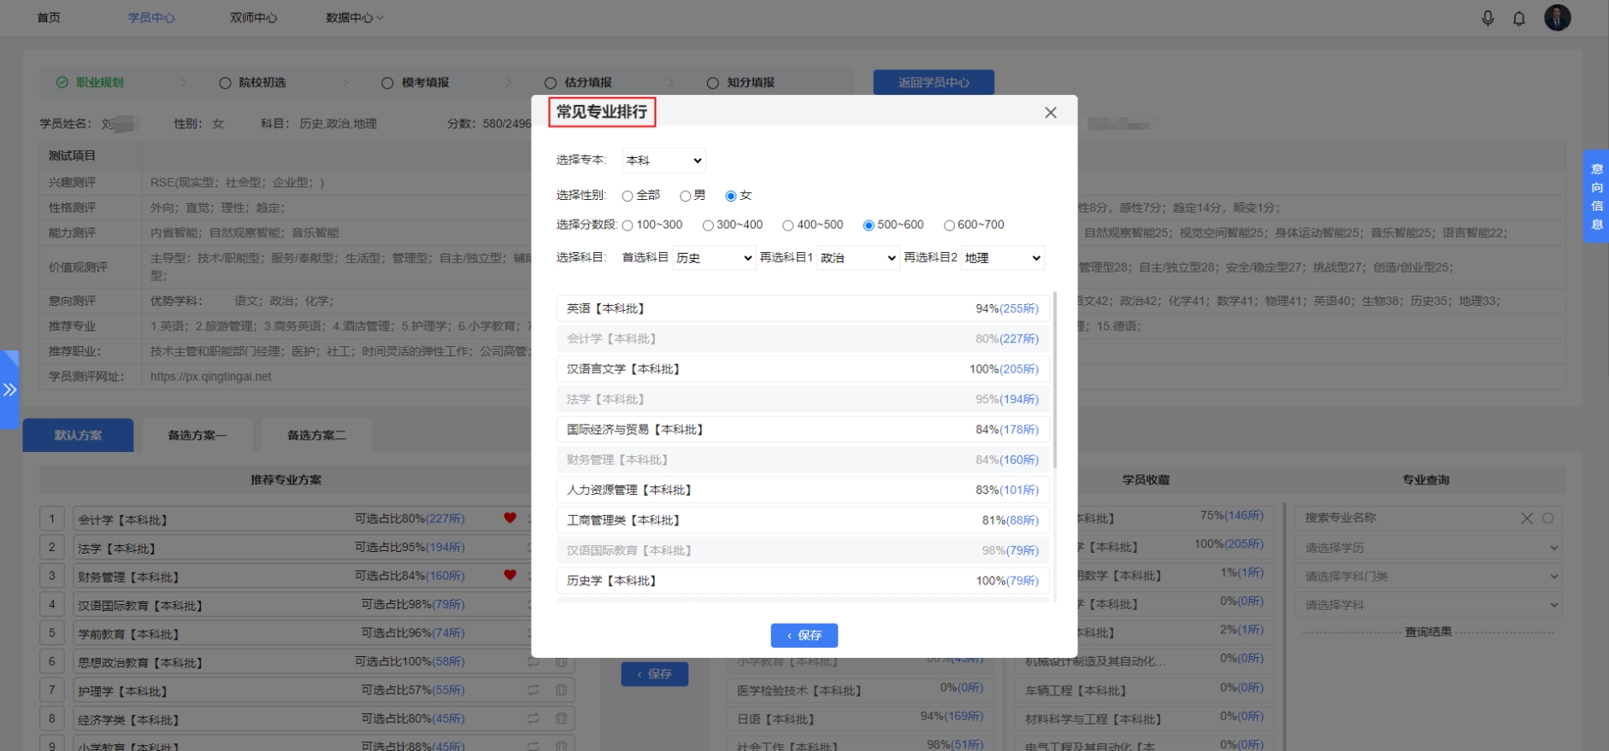Select 工商管理类【本科批】 row

pos(803,520)
